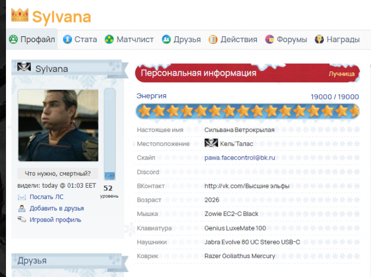
Task: Click the envelope icon for Послать ЛС
Action: pyautogui.click(x=22, y=197)
